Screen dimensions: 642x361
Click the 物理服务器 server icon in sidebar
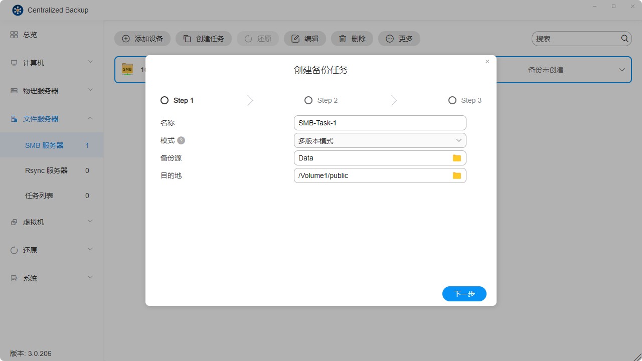click(x=14, y=90)
